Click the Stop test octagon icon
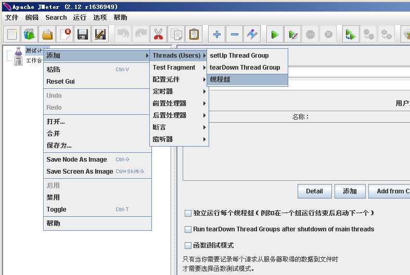 [x=311, y=34]
